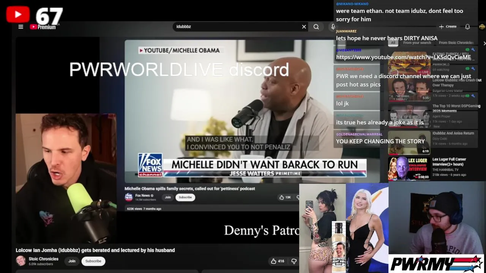This screenshot has width=486, height=273.
Task: Open the Lex Luger interview thumbnail
Action: click(x=409, y=168)
